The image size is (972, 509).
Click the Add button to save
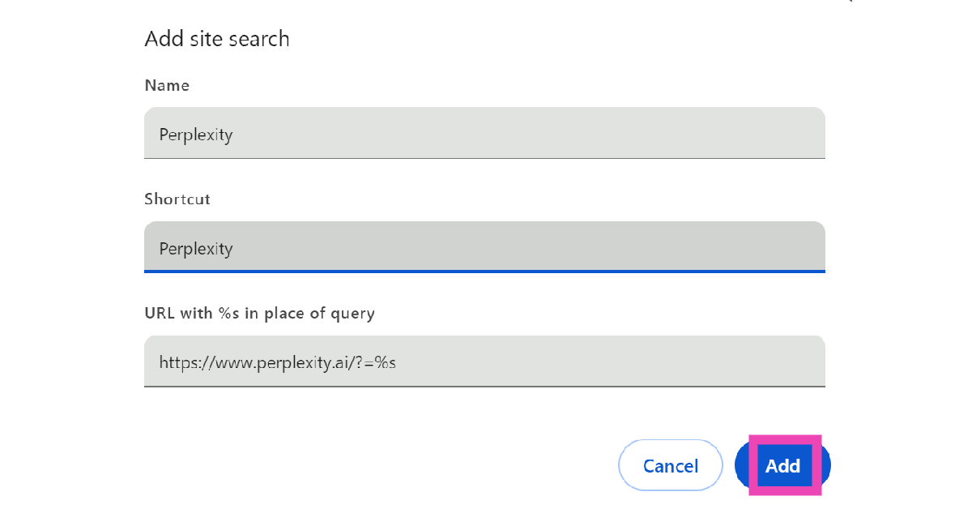tap(782, 465)
